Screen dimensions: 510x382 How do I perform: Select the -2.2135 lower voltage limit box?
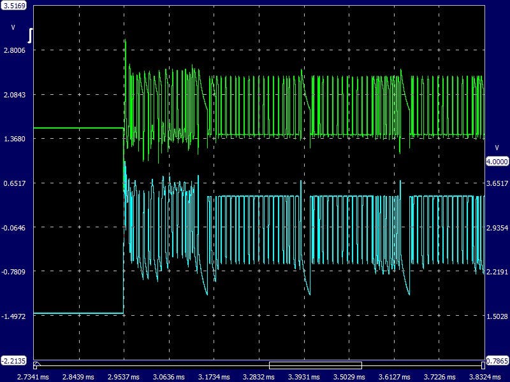[14, 360]
